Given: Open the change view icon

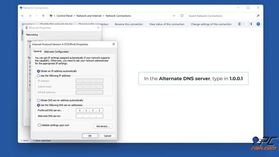Looking at the screenshot, I should [x=240, y=24].
